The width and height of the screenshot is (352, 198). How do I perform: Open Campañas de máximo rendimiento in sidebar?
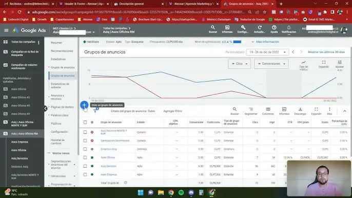point(24,67)
